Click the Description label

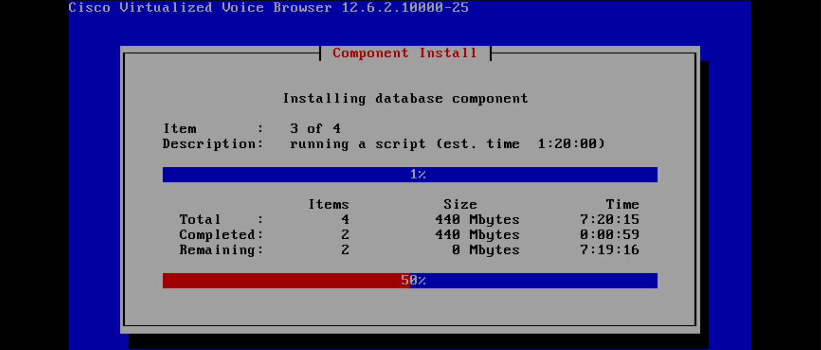click(x=213, y=144)
